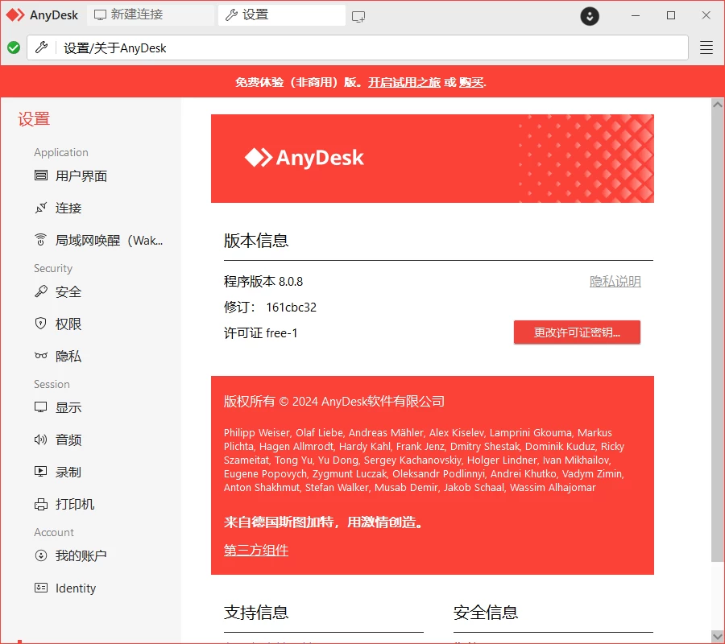The width and height of the screenshot is (725, 644).
Task: Click the Session section label
Action: coord(52,384)
